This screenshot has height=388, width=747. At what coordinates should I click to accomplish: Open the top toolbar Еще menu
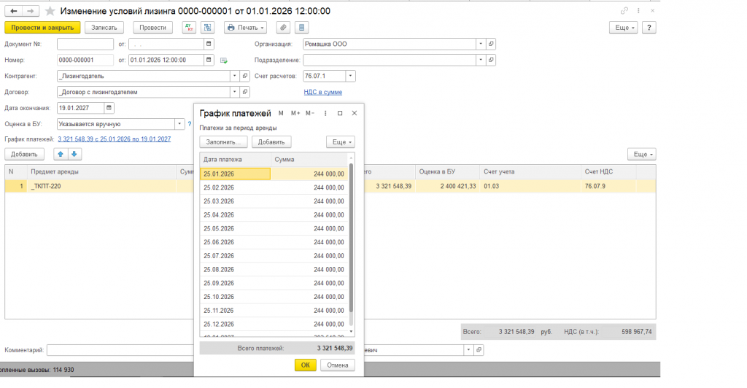click(623, 28)
